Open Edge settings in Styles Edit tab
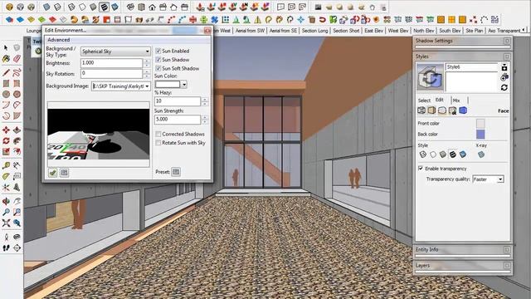Screen dimensions: 531x299 coord(421,110)
